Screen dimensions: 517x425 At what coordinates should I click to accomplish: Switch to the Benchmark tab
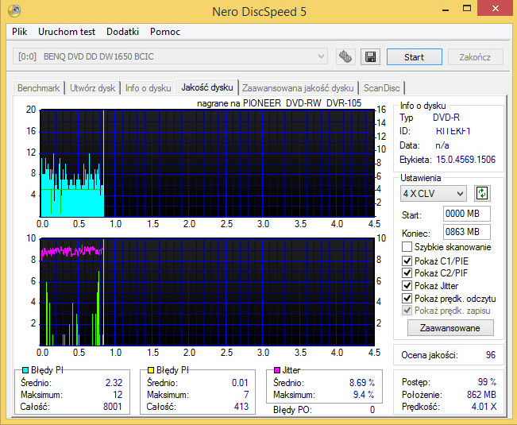pyautogui.click(x=39, y=88)
